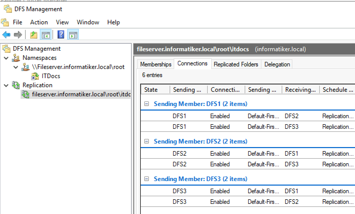The width and height of the screenshot is (355, 214).
Task: Open the blue Help question mark icon
Action: 61,35
